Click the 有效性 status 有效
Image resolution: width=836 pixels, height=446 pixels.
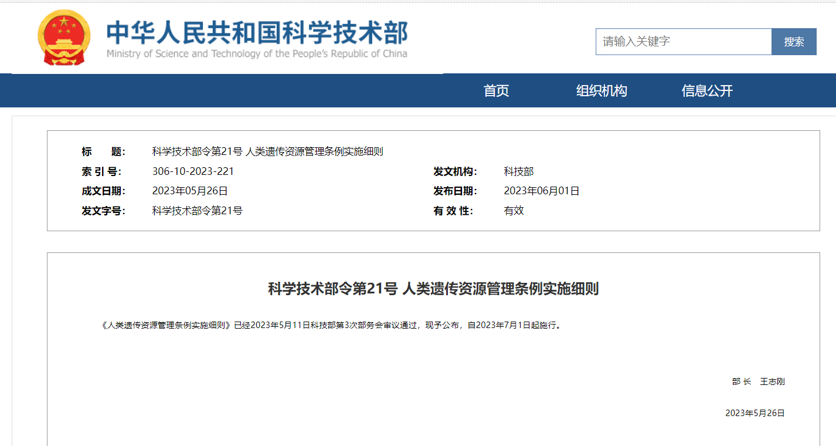tap(513, 210)
